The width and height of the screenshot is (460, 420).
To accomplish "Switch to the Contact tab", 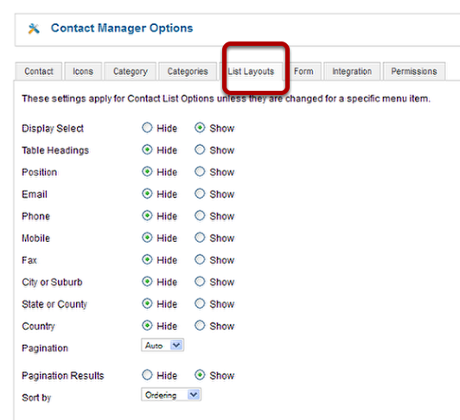I will [x=39, y=71].
